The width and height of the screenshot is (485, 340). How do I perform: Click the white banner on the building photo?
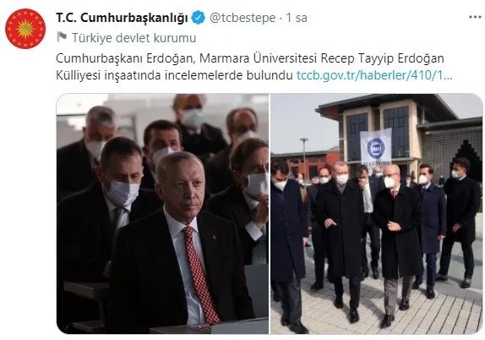(376, 147)
